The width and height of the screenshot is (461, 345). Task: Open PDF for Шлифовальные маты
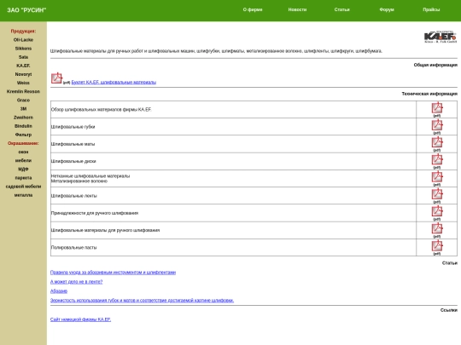click(437, 142)
